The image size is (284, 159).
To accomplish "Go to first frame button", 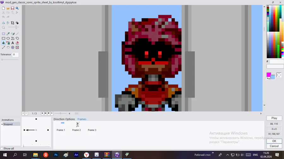I will pos(23,113).
